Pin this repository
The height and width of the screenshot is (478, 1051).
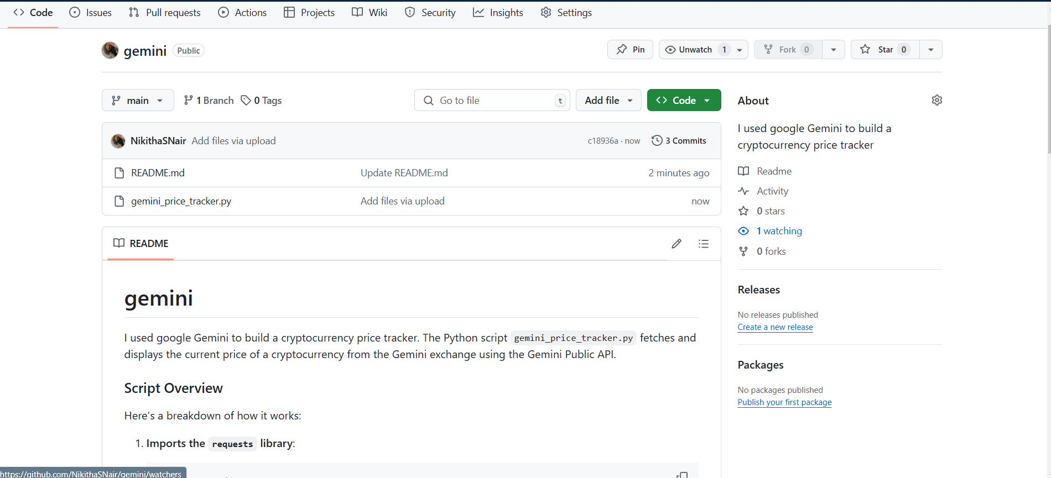tap(630, 50)
